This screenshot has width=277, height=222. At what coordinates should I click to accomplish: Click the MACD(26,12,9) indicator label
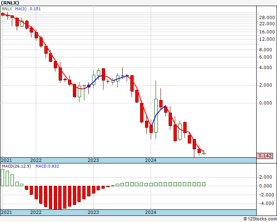click(16, 166)
